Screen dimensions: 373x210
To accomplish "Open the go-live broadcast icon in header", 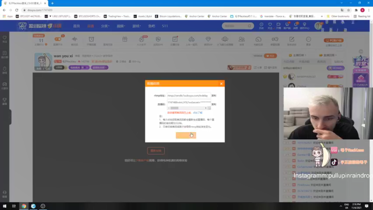I will pyautogui.click(x=278, y=26).
